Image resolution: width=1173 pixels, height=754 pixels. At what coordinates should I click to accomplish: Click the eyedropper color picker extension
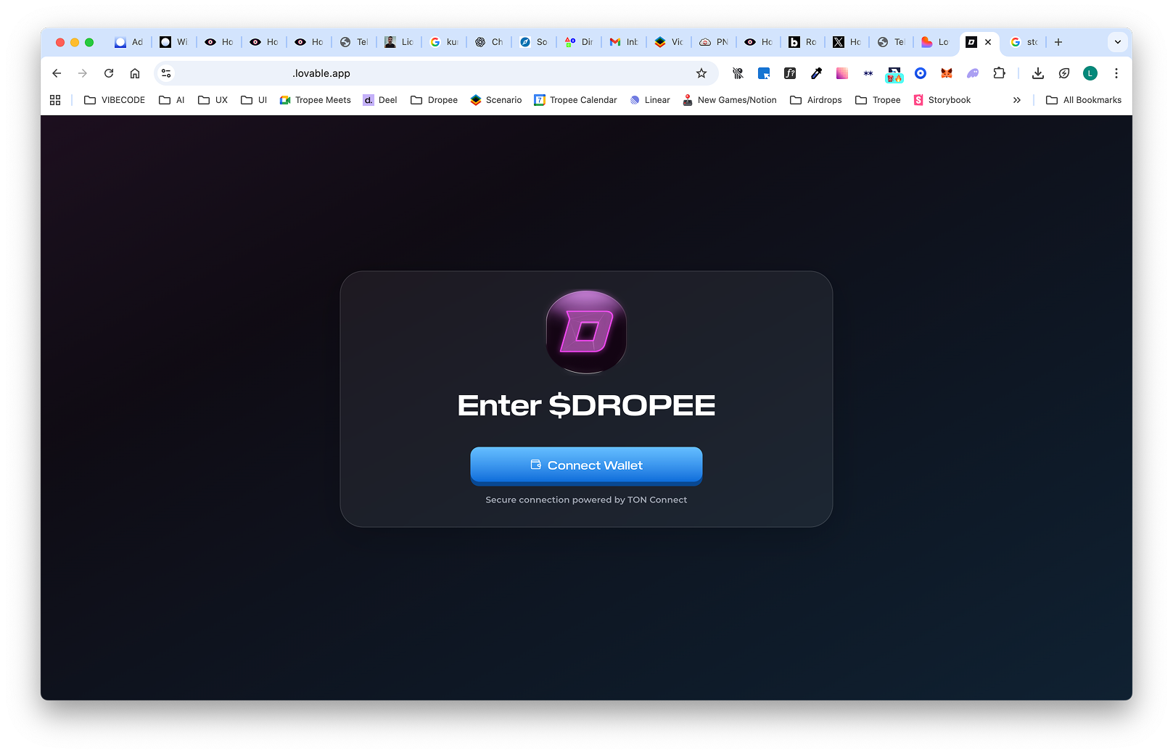click(816, 73)
